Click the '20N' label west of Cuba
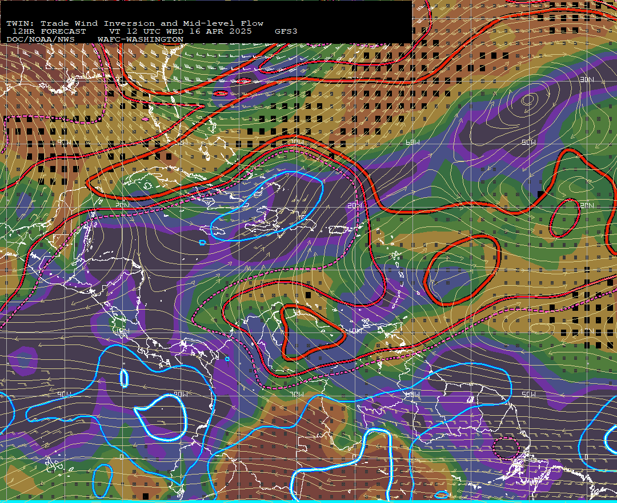Image resolution: width=617 pixels, height=503 pixels. click(x=122, y=206)
